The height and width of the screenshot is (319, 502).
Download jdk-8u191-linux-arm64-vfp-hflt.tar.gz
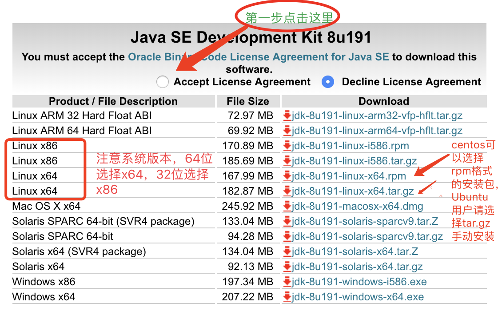pos(377,130)
